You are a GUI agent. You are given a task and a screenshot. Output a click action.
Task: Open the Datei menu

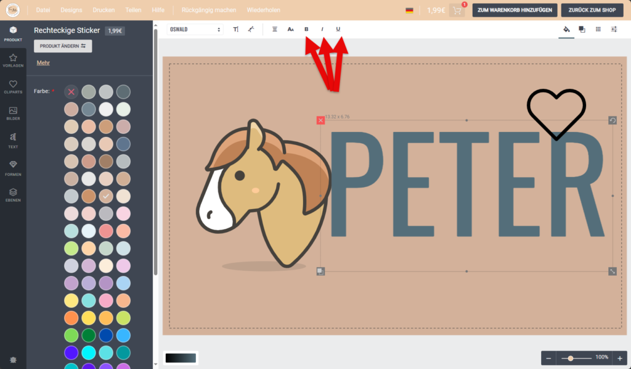[43, 10]
